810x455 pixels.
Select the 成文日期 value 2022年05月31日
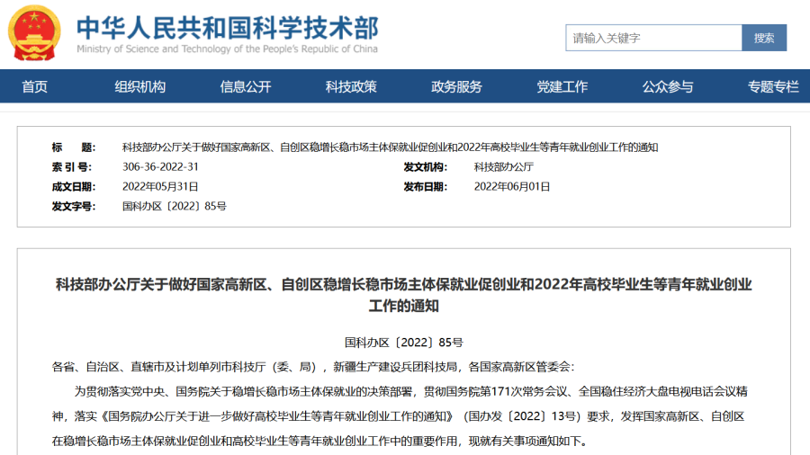pyautogui.click(x=160, y=187)
